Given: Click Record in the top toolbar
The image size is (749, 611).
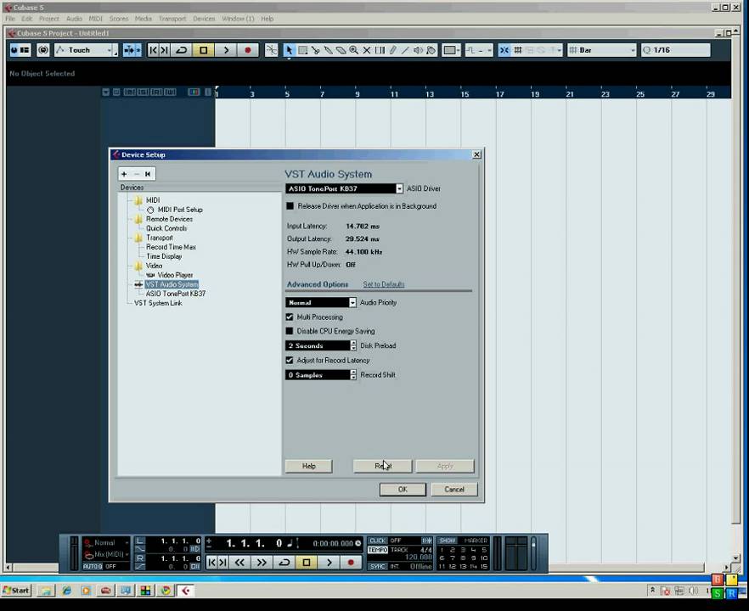Looking at the screenshot, I should pyautogui.click(x=247, y=50).
